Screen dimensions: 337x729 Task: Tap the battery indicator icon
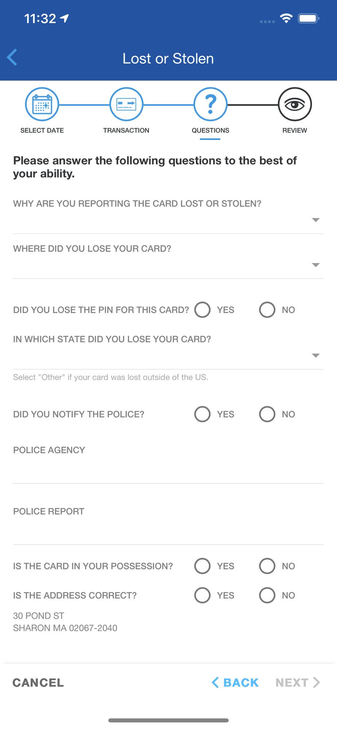(x=309, y=18)
